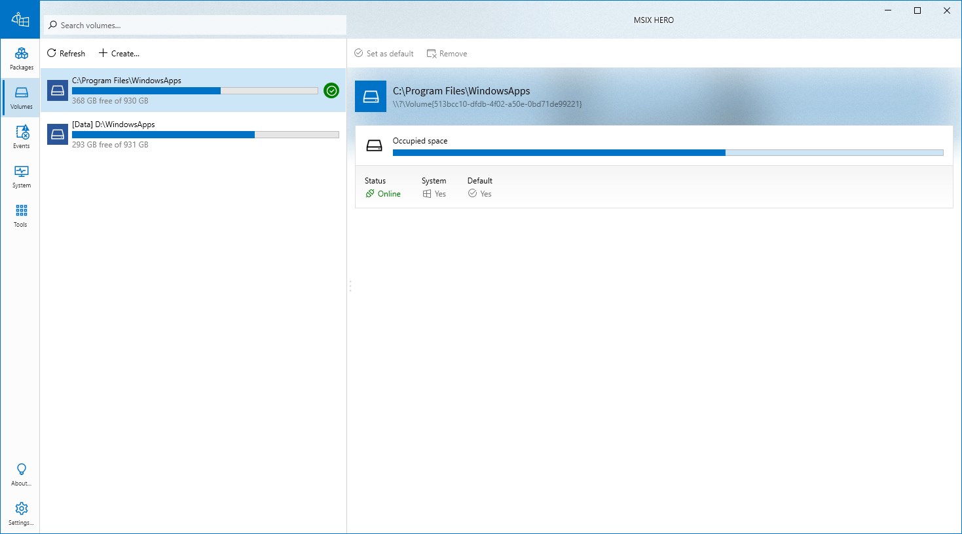Viewport: 962px width, 534px height.
Task: Open the Events viewer icon
Action: point(21,138)
